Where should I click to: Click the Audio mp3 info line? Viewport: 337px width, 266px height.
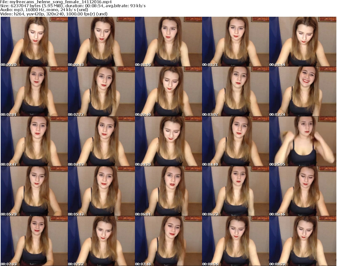point(44,10)
